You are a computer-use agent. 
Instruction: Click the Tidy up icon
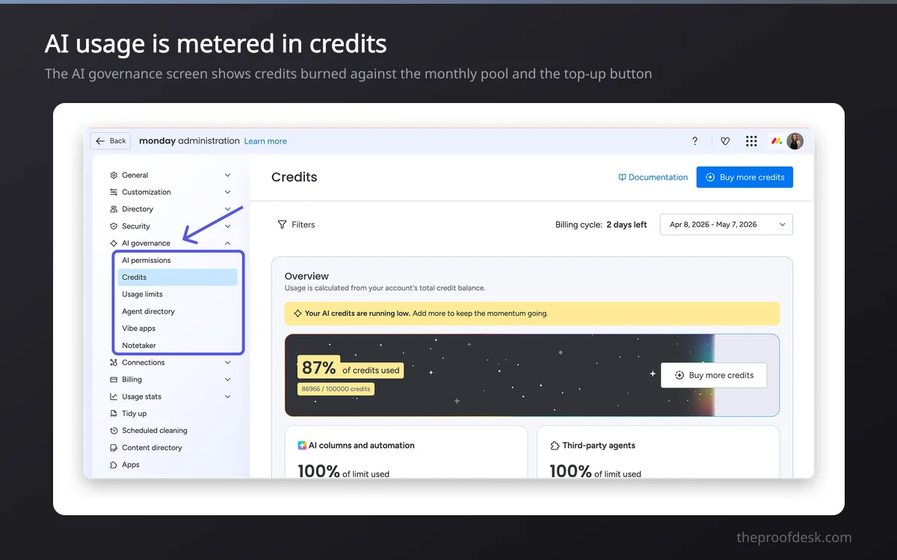114,414
